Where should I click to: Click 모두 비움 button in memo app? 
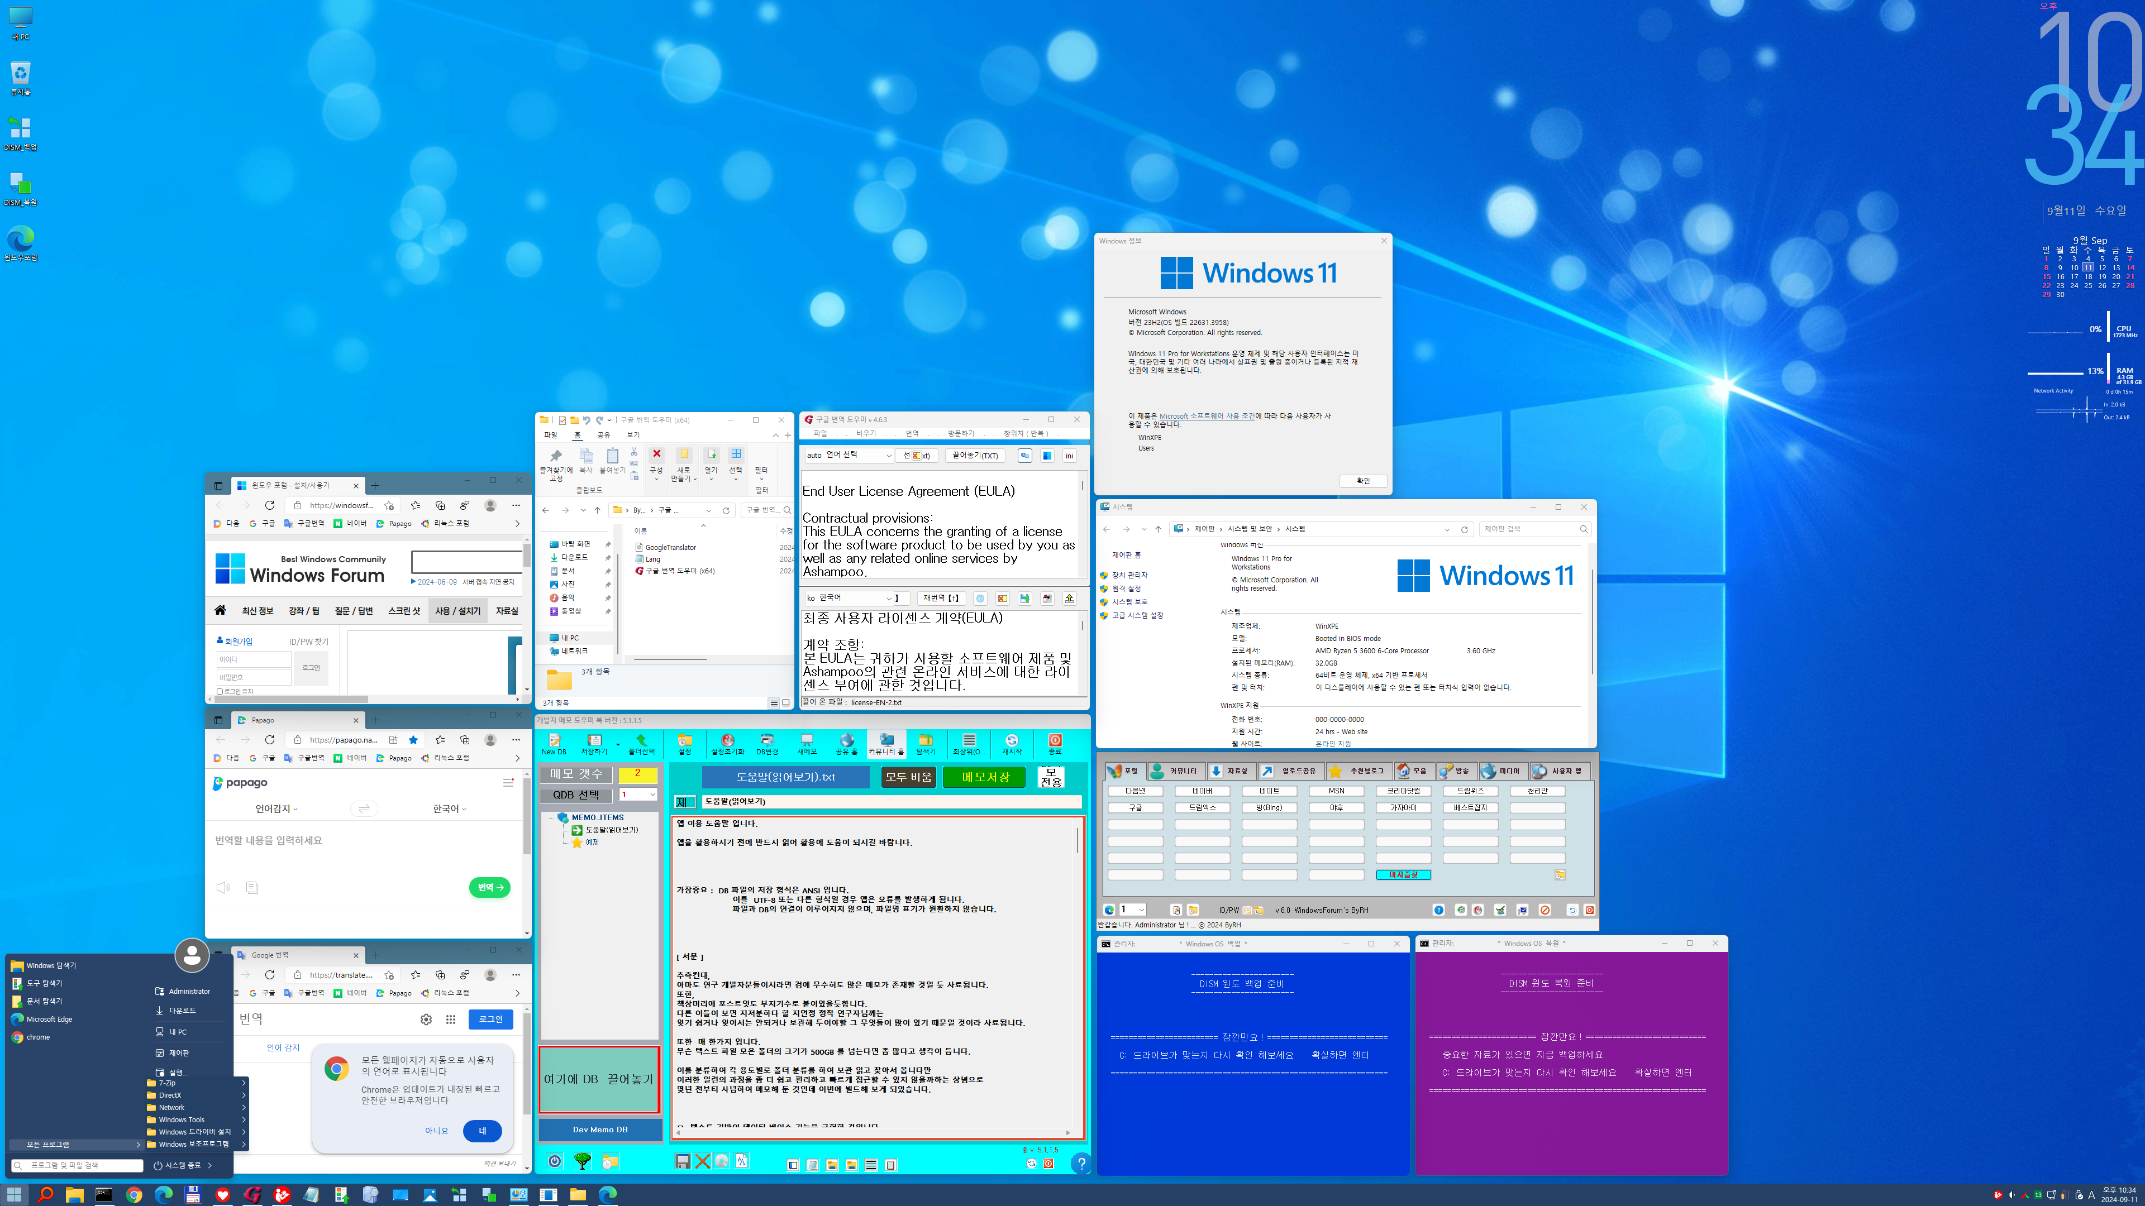pos(908,777)
